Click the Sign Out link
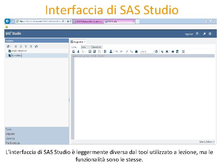The width and height of the screenshot is (223, 167). 189,34
